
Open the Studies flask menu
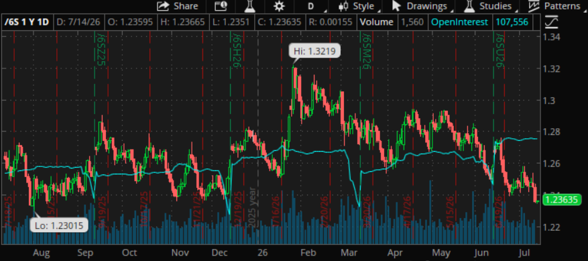(488, 6)
